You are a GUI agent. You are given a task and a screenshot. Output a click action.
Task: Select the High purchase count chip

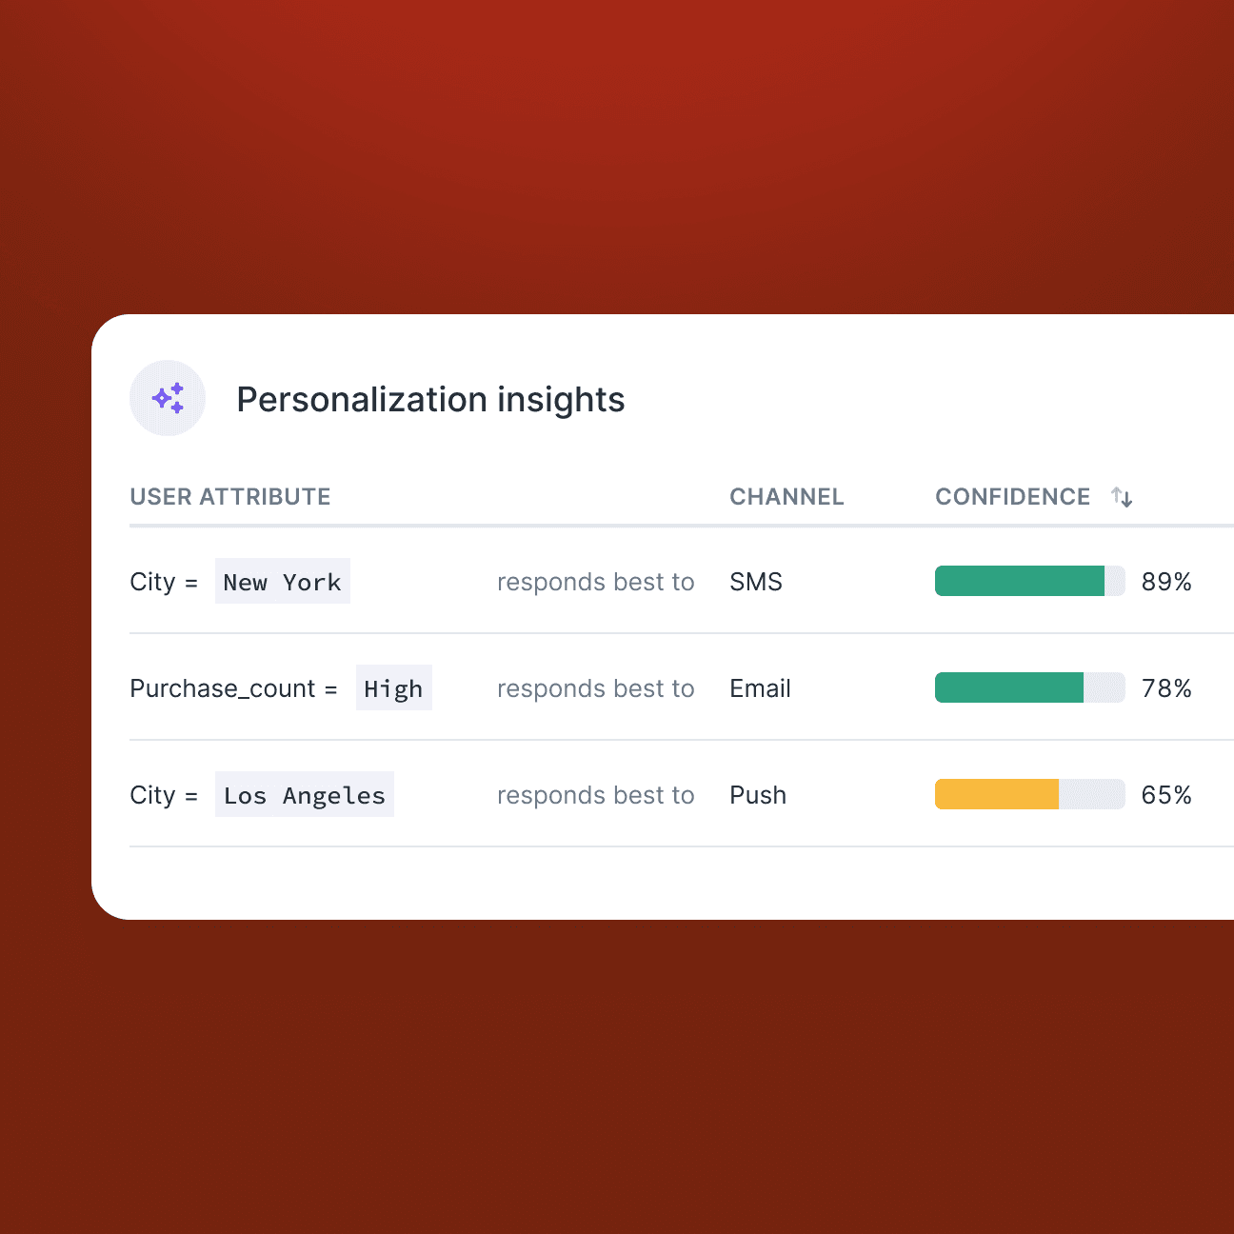tap(393, 687)
